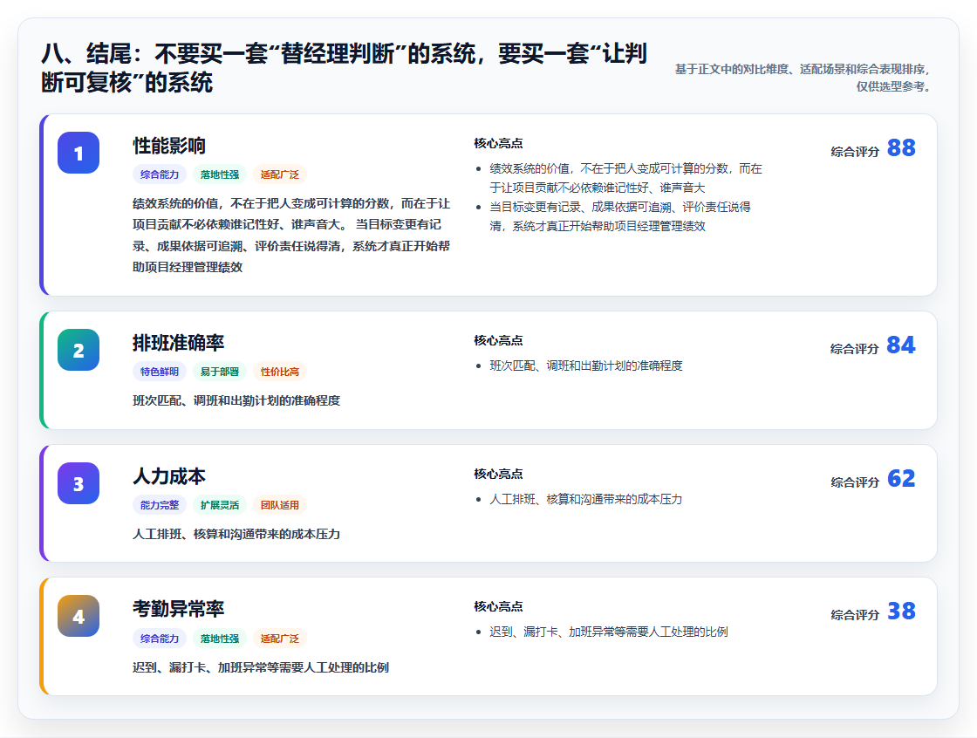The height and width of the screenshot is (738, 977).
Task: Click 核心亮点 heading in 考勤异常率 card
Action: tap(498, 606)
